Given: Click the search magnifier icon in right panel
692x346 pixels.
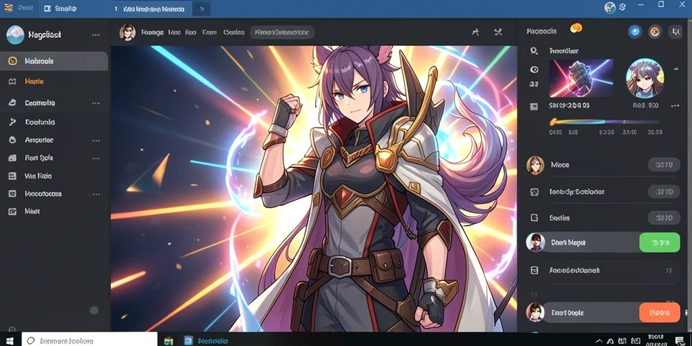Looking at the screenshot, I should tap(534, 51).
